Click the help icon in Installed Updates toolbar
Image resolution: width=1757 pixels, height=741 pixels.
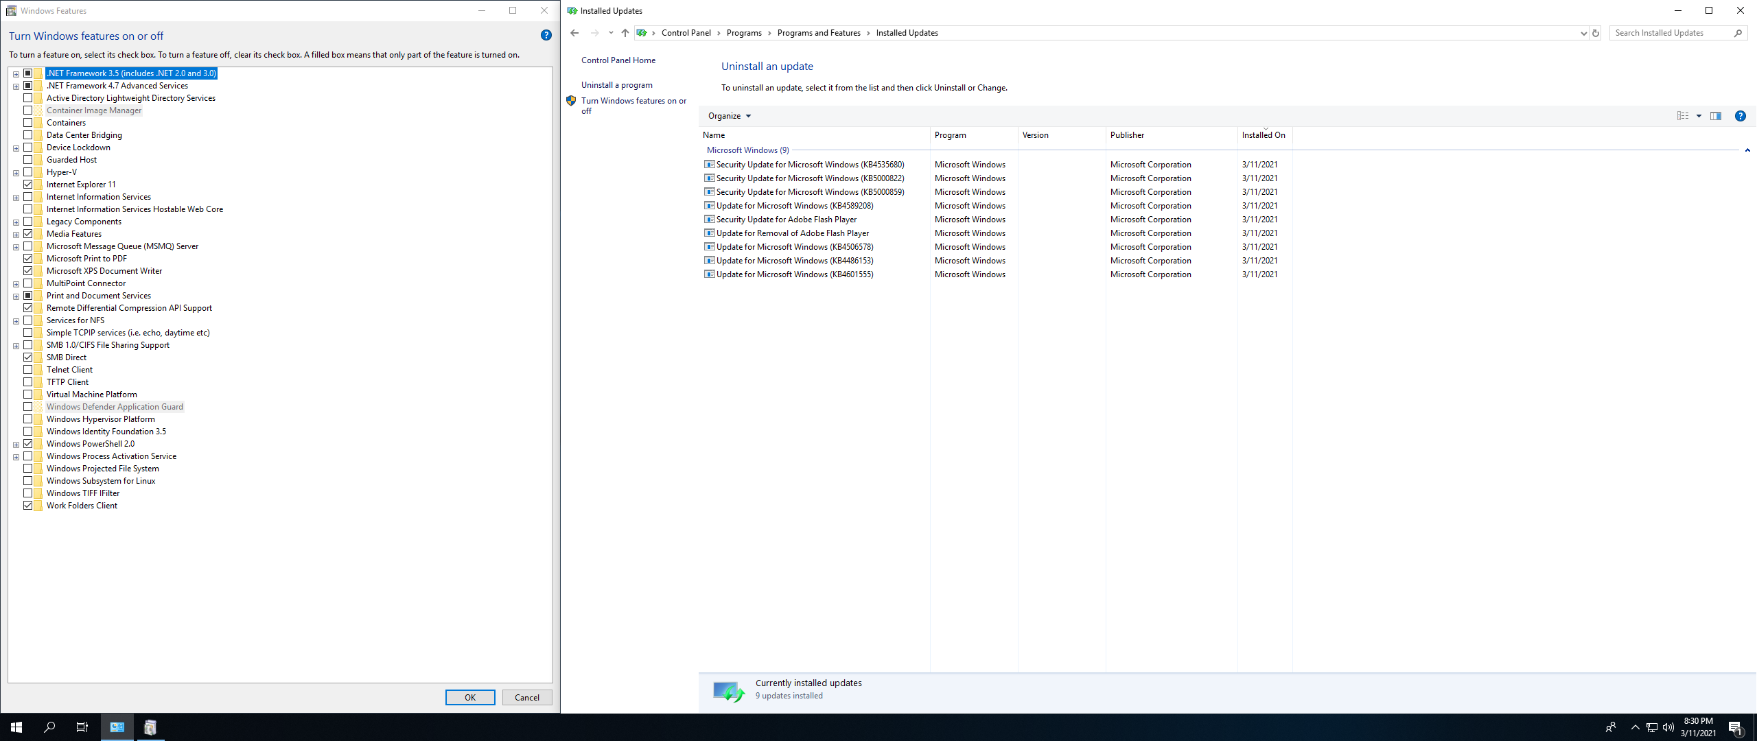1741,116
